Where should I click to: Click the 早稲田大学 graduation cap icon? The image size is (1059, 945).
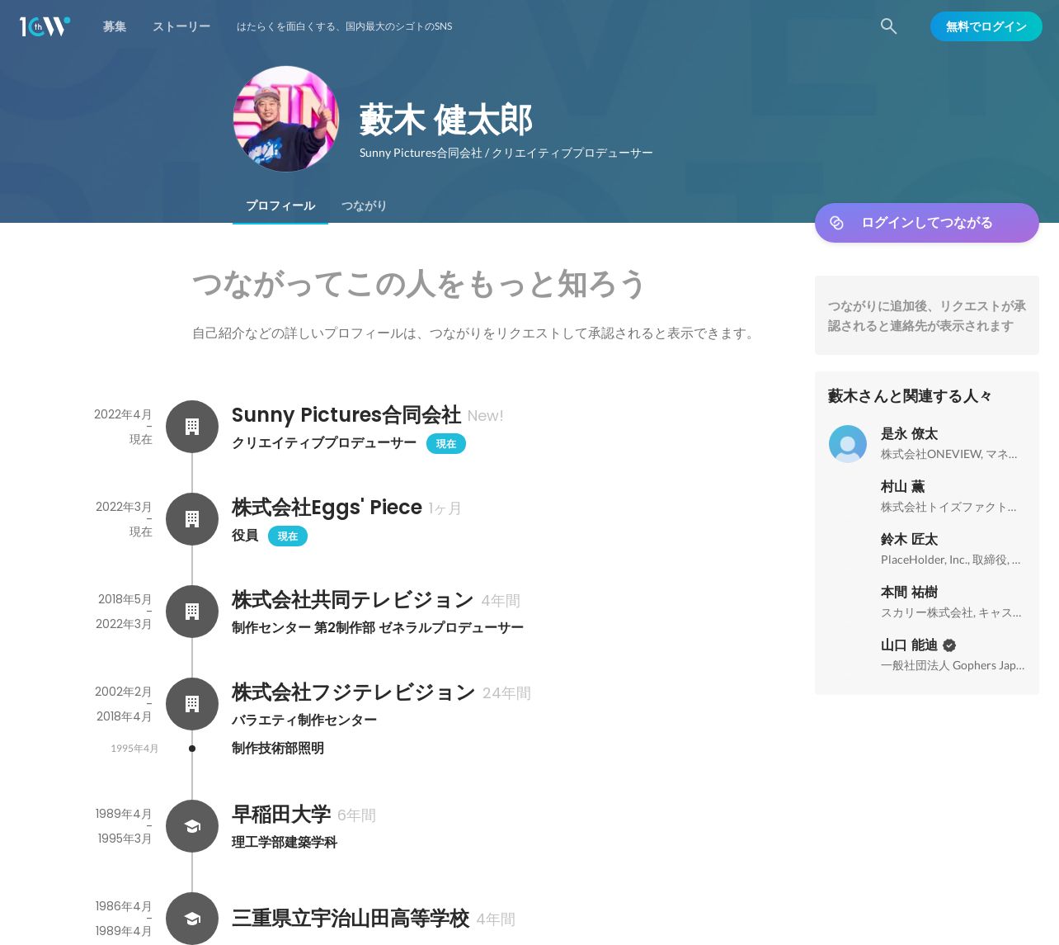click(192, 826)
